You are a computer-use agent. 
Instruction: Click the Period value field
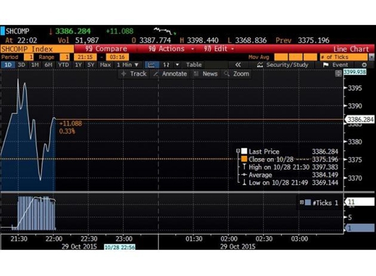click(x=29, y=57)
